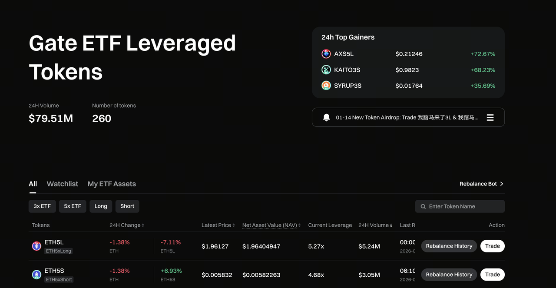Viewport: 556px width, 288px height.
Task: Click the 24h Top Gainers heading
Action: 348,37
